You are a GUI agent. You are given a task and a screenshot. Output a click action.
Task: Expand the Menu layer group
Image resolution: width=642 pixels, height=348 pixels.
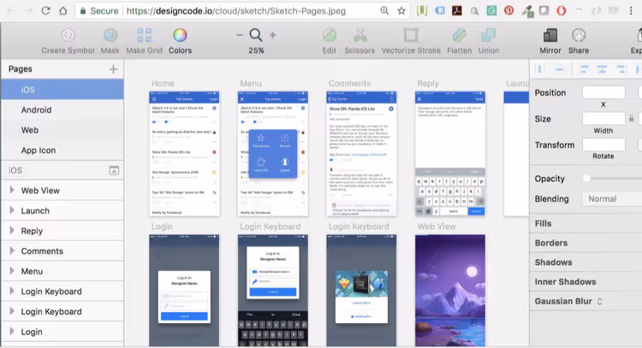[x=12, y=271]
